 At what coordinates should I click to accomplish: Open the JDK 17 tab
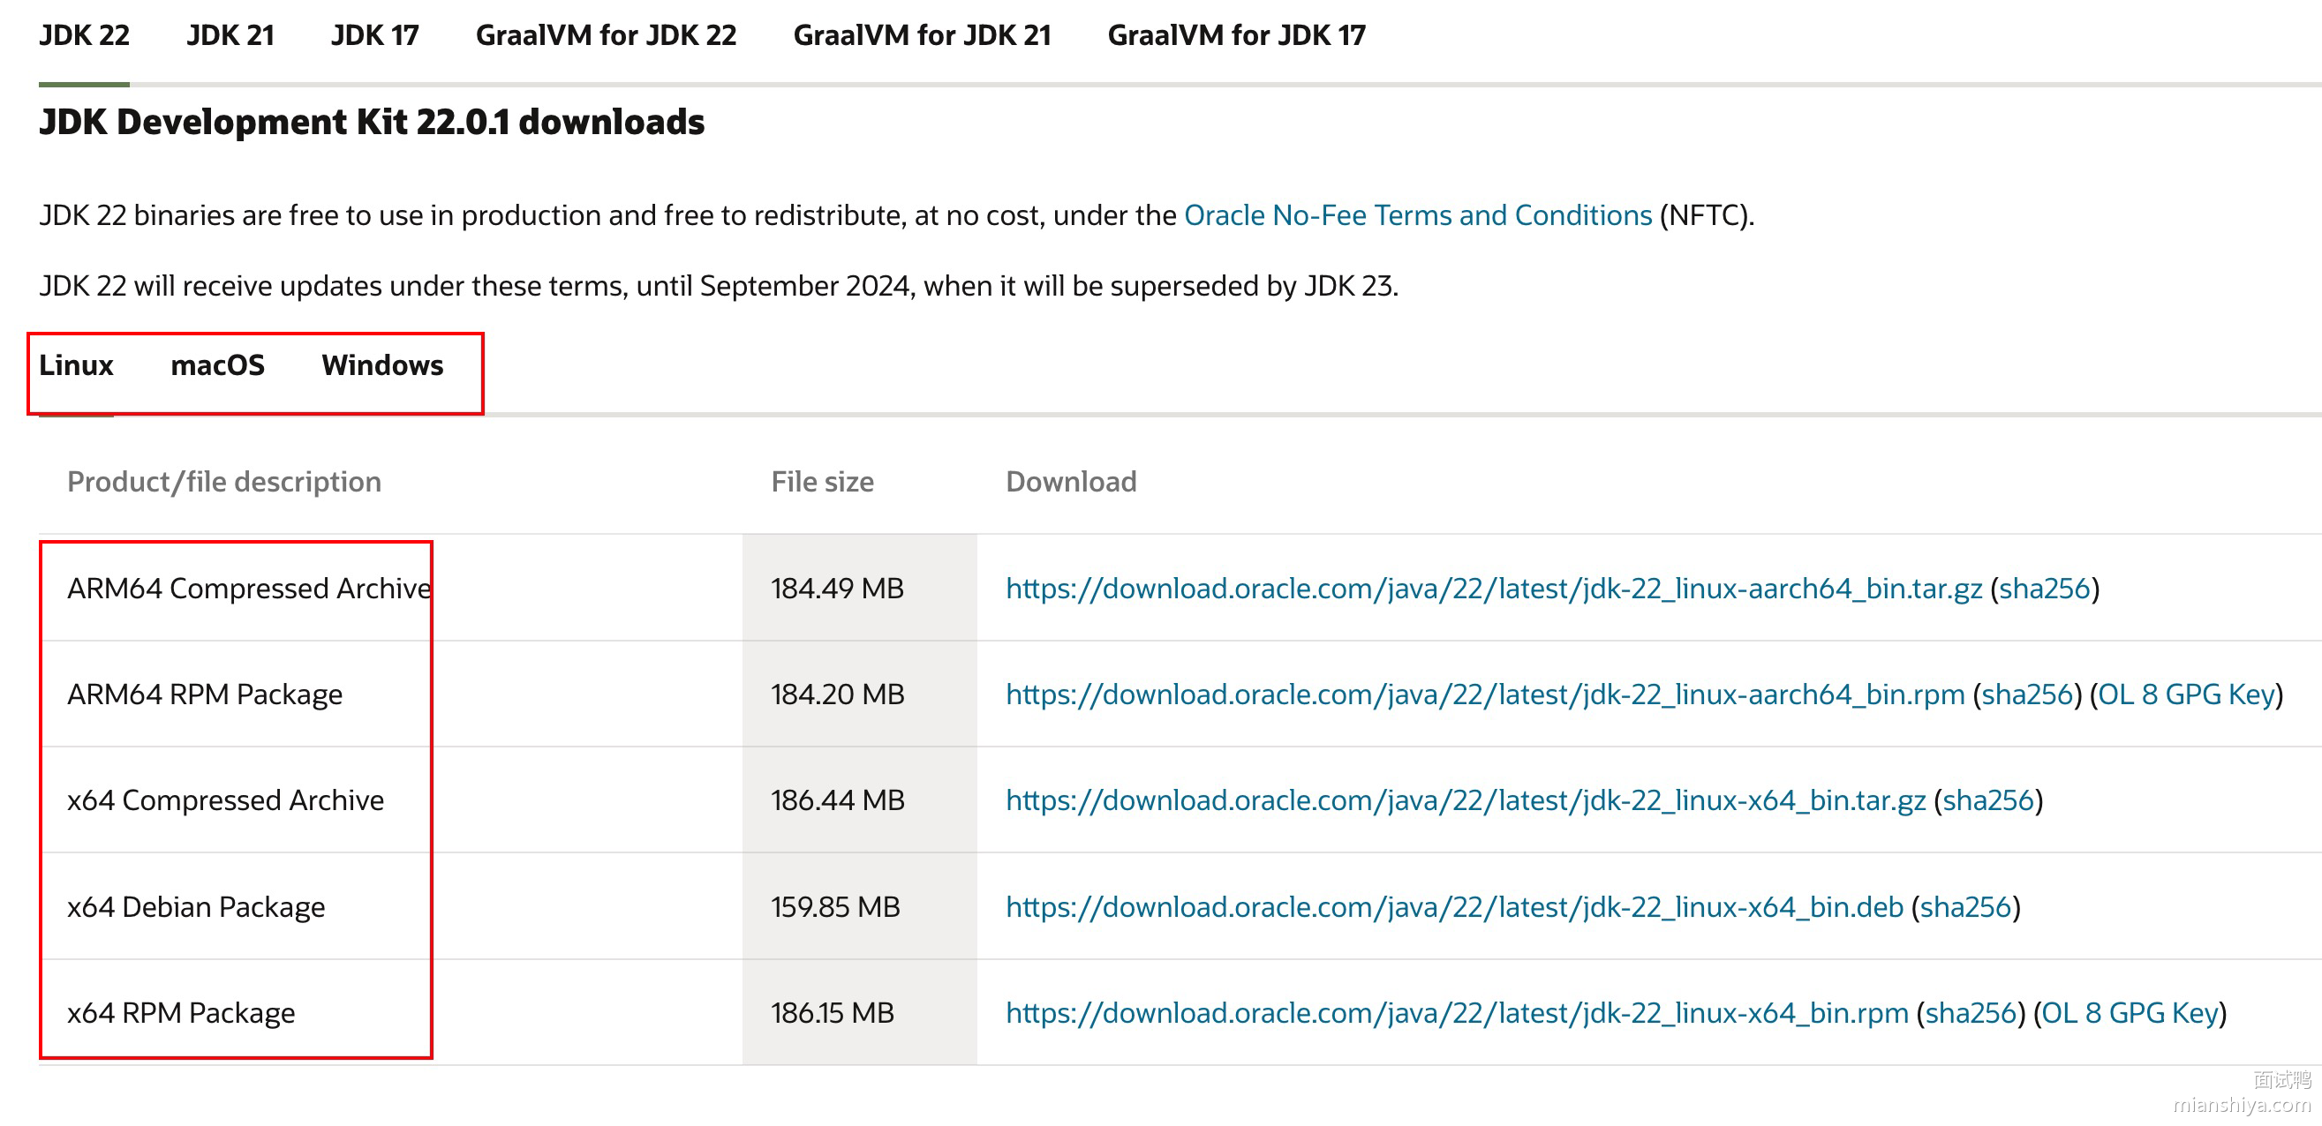[x=374, y=35]
